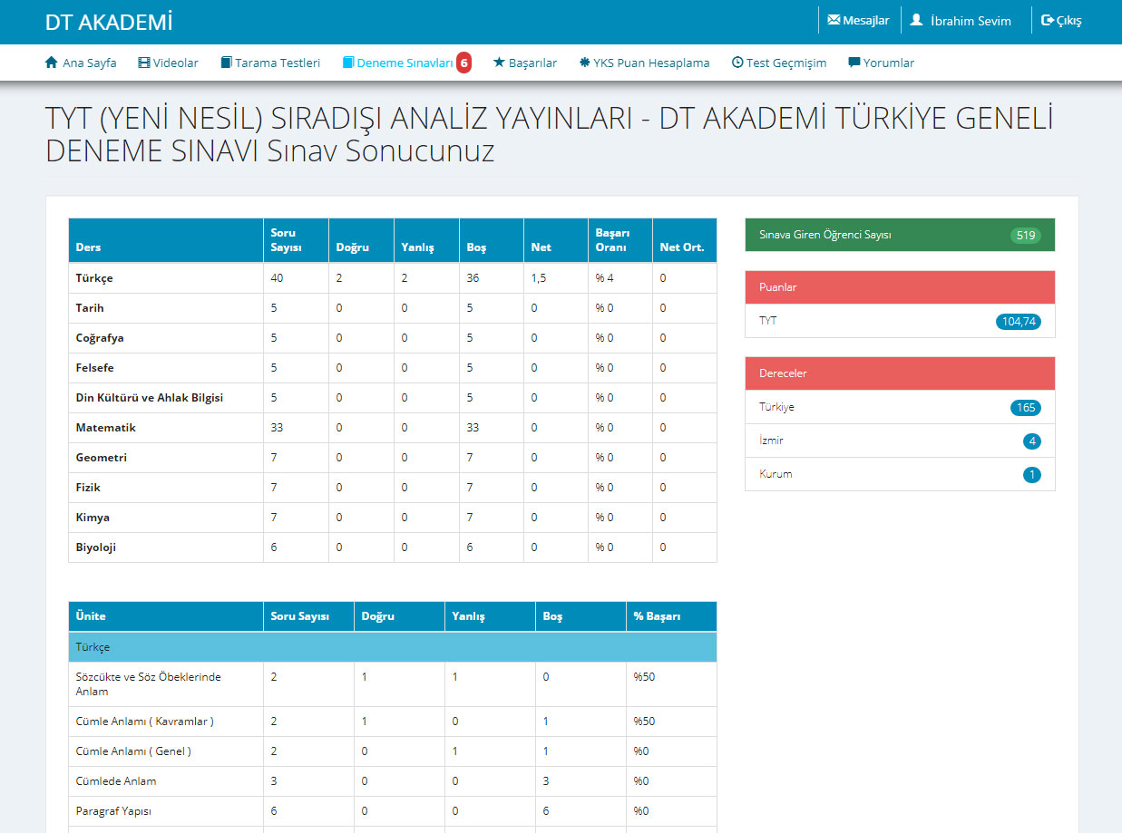The width and height of the screenshot is (1122, 833).
Task: Click the İzmir rank badge 4
Action: [1031, 441]
